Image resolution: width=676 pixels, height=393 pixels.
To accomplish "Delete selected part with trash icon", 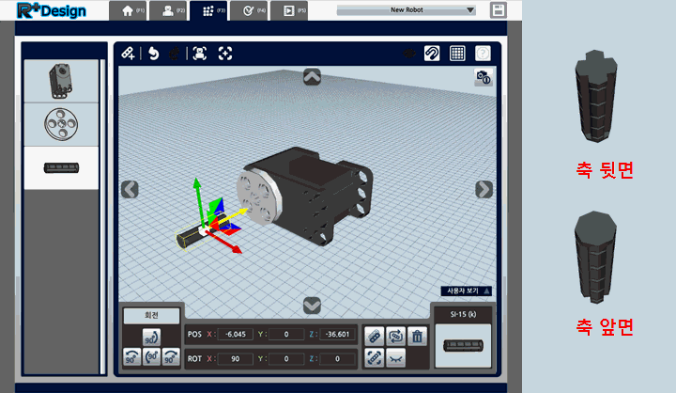I will 418,335.
